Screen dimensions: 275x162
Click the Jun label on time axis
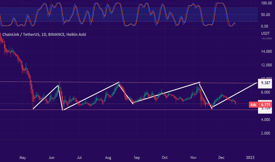point(51,158)
